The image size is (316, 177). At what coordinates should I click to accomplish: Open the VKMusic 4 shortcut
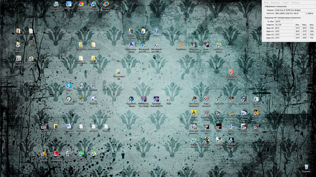(69, 5)
